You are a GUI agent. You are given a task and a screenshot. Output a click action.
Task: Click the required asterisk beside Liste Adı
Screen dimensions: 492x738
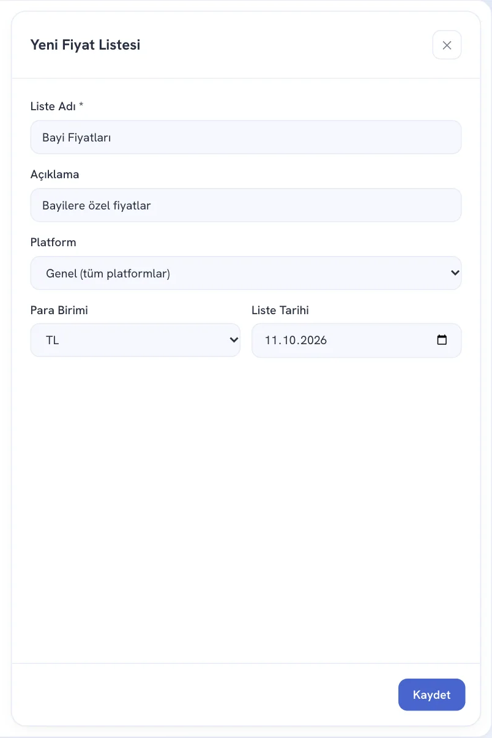81,105
